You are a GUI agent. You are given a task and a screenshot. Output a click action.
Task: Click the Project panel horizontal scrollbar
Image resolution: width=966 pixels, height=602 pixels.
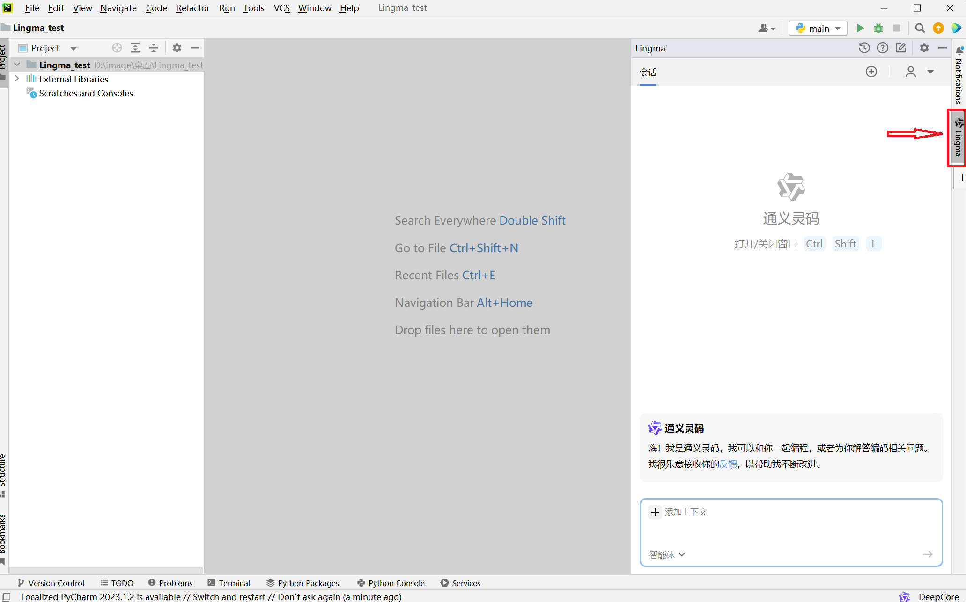(x=106, y=570)
